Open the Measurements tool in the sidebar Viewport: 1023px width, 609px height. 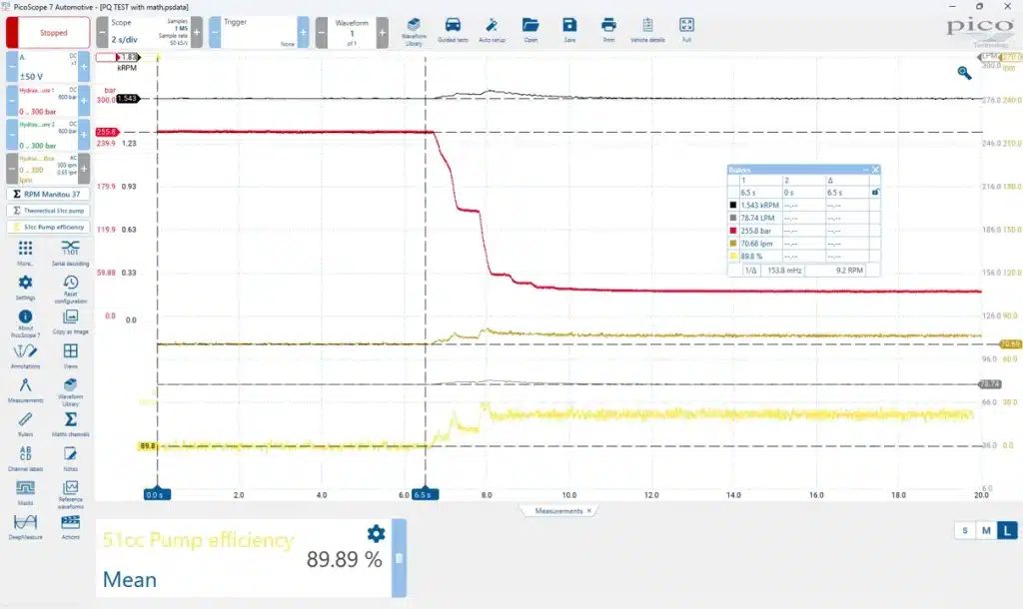[25, 390]
